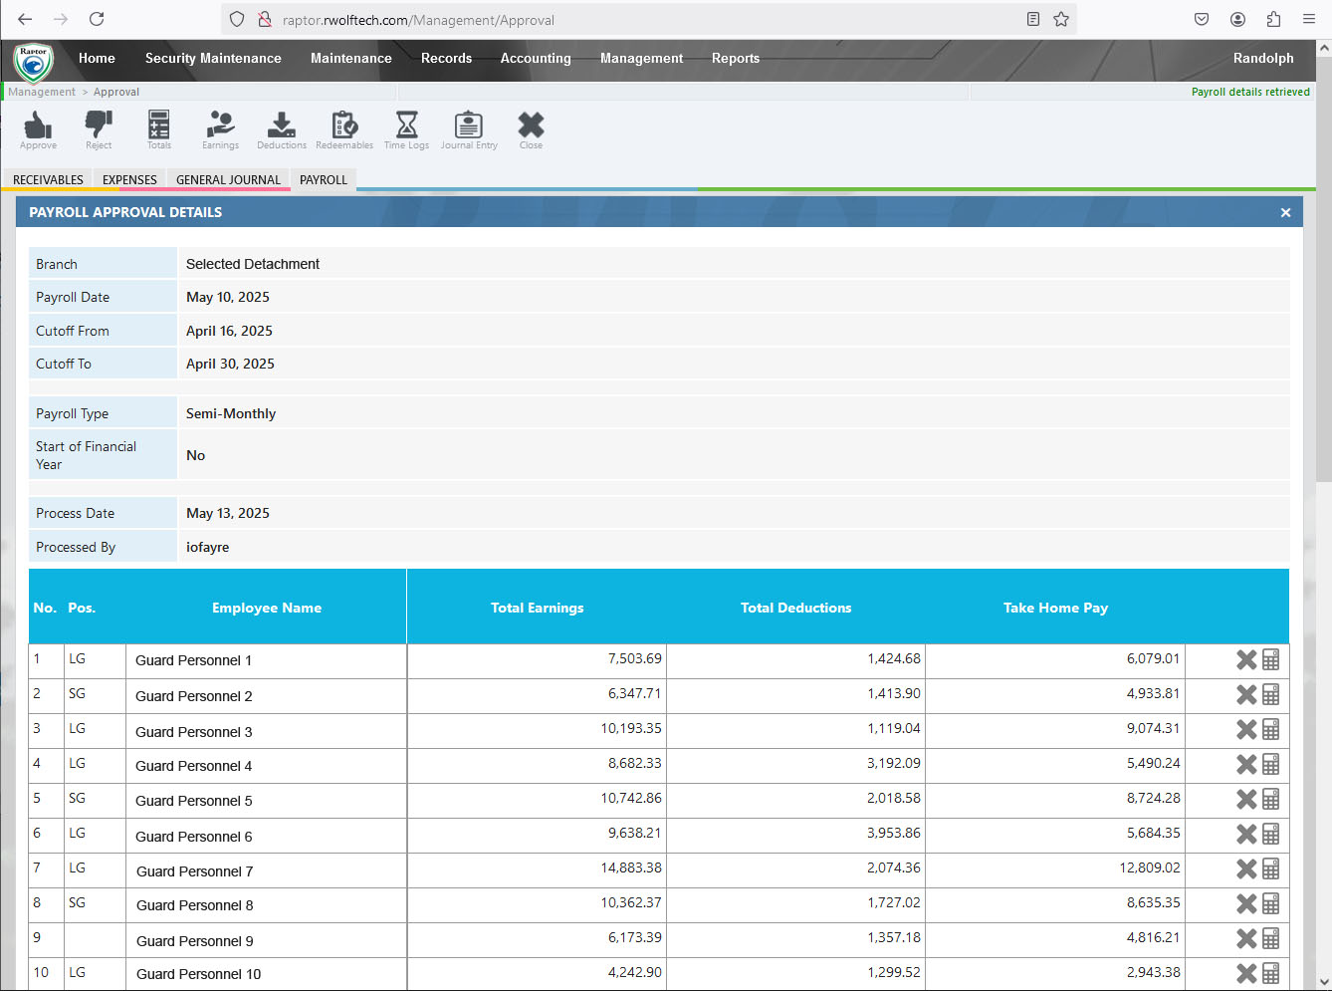Screen dimensions: 1332x991
Task: Open calculator icon for Guard Personnel 5
Action: tap(1271, 799)
